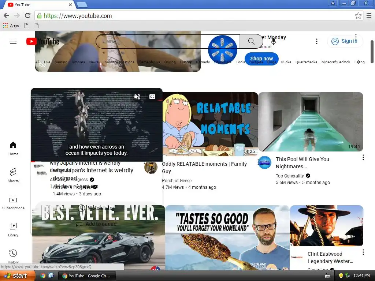Reload the page with refresh icon
This screenshot has width=375, height=281.
[x=28, y=16]
